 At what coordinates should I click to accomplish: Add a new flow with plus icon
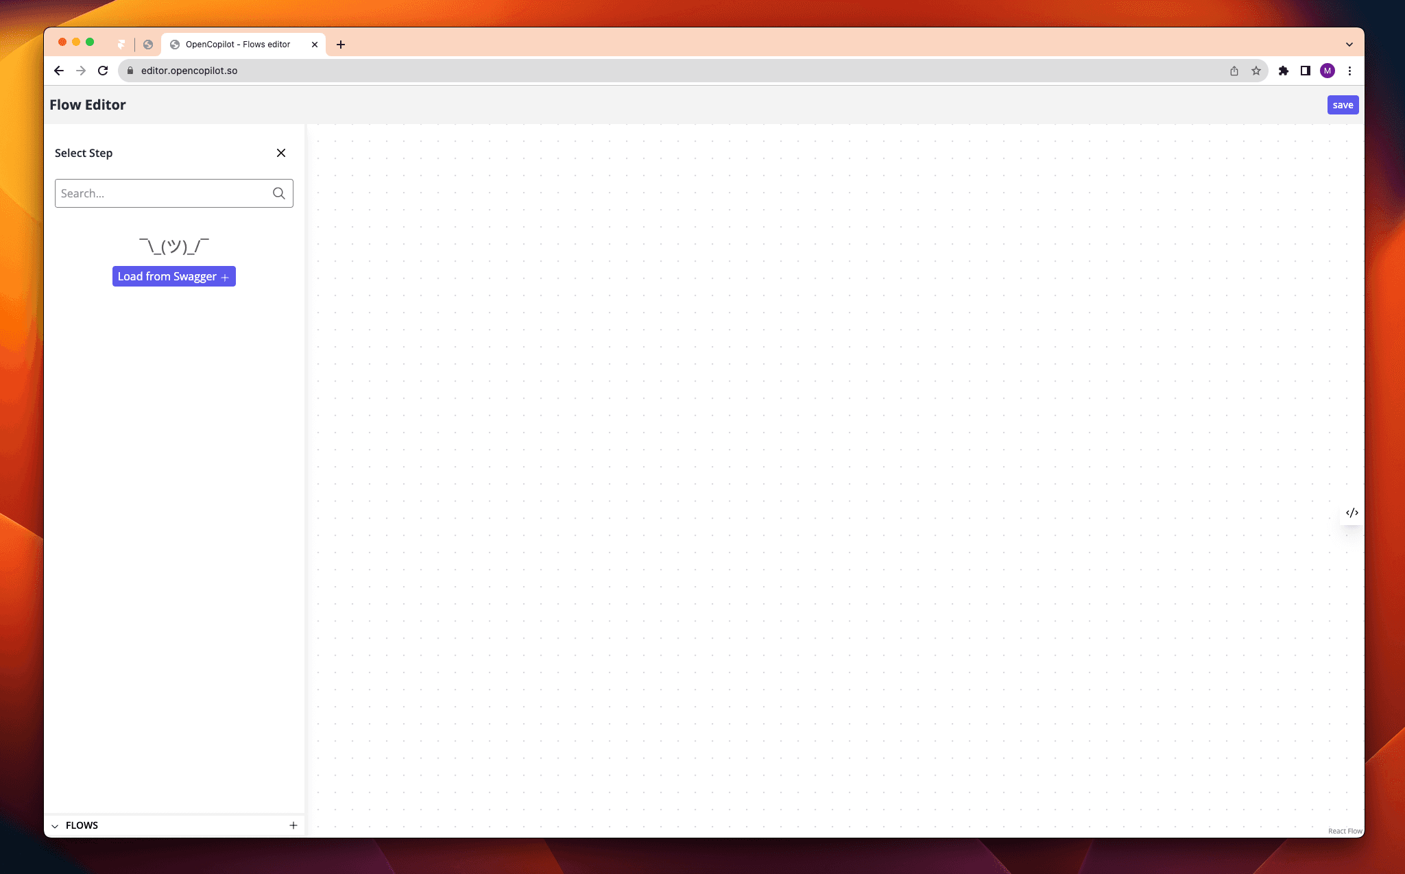pyautogui.click(x=293, y=825)
